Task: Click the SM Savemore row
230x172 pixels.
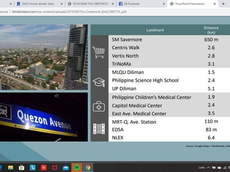Action: (x=169, y=40)
